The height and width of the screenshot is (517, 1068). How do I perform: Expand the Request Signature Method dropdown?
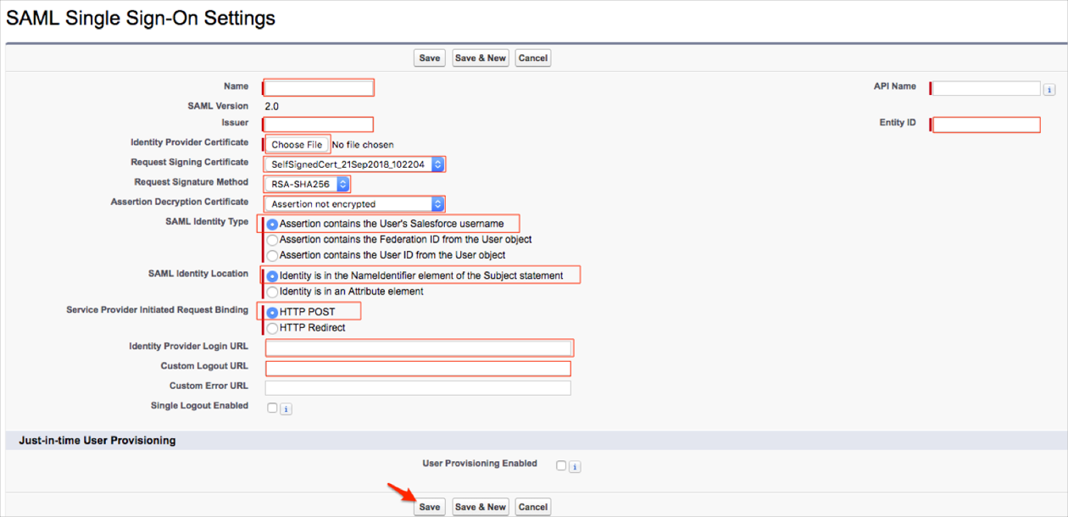(x=307, y=184)
